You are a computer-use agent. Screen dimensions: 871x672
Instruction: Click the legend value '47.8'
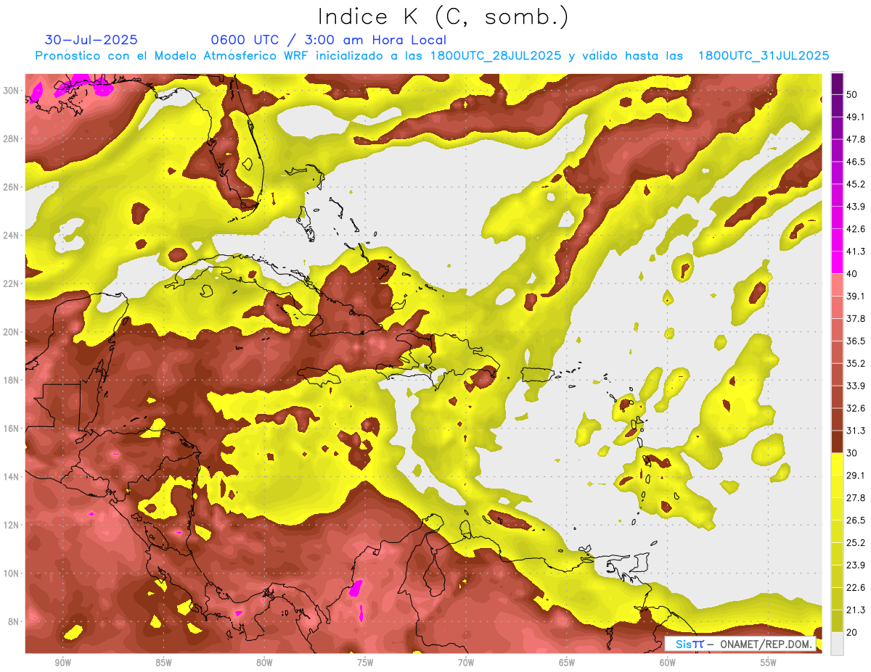point(856,139)
